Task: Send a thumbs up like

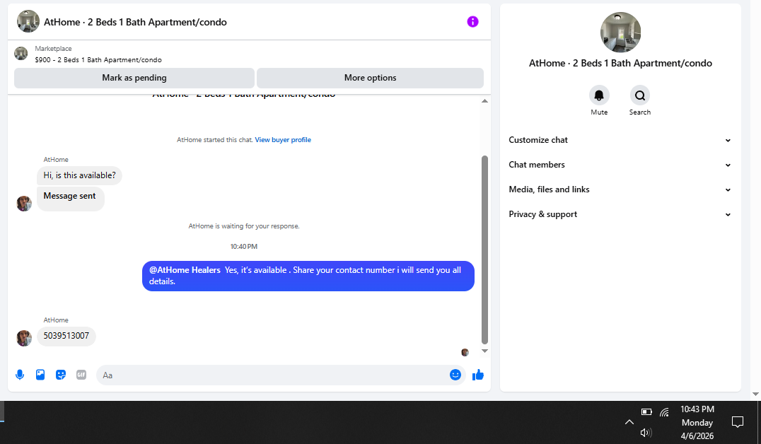Action: tap(478, 375)
